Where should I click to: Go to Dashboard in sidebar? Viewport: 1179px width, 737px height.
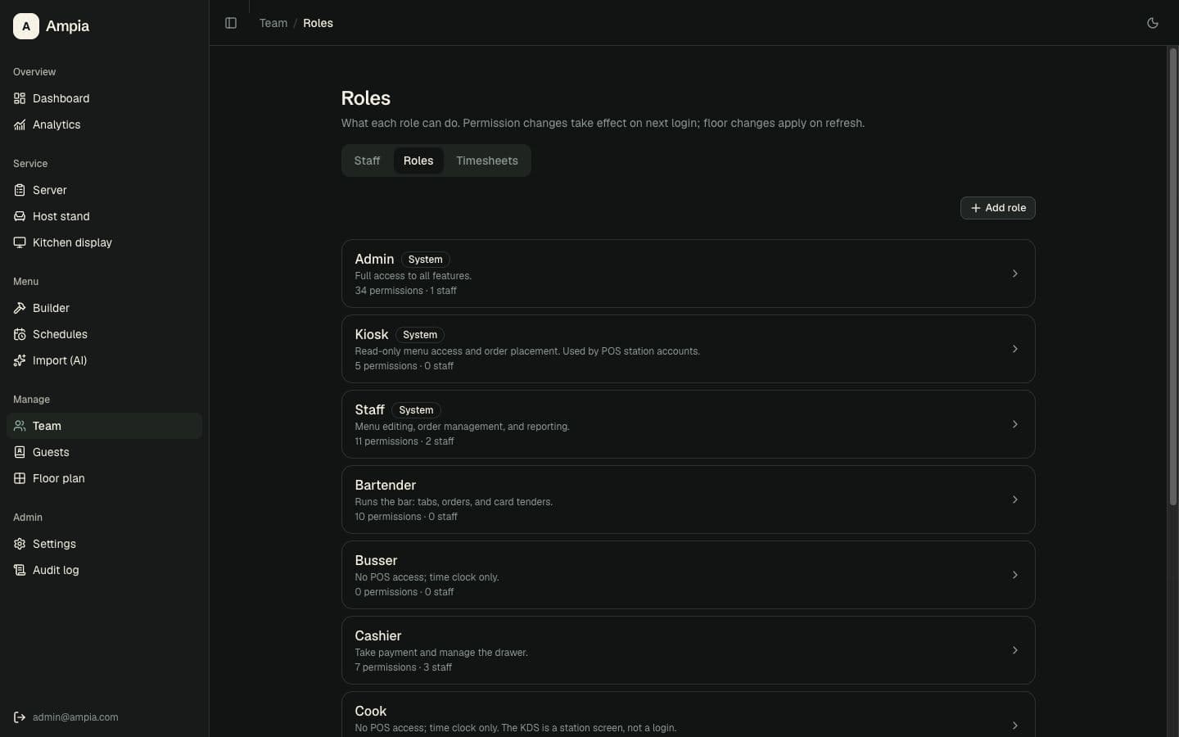point(104,98)
